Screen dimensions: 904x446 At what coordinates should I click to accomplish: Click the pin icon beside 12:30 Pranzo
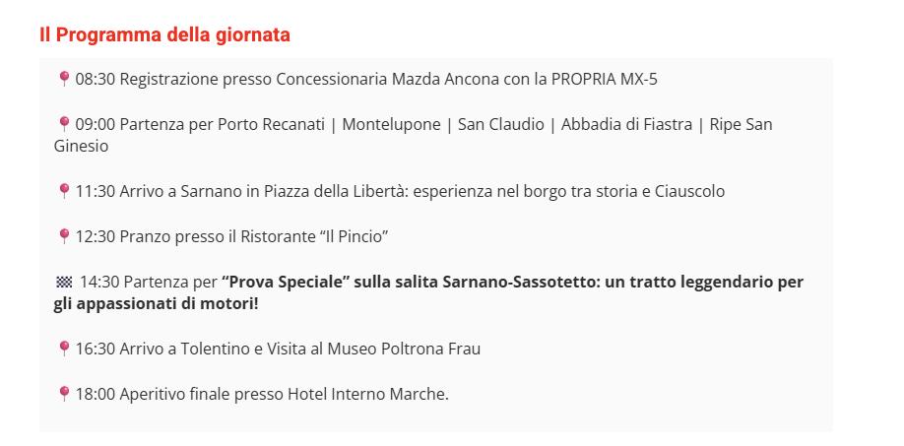64,236
